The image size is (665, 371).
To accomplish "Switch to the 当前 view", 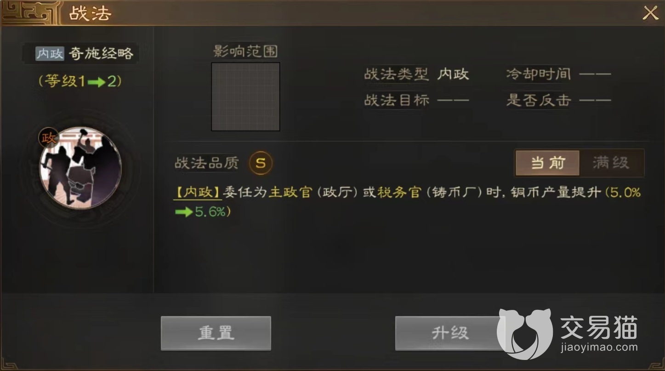I will [x=547, y=163].
